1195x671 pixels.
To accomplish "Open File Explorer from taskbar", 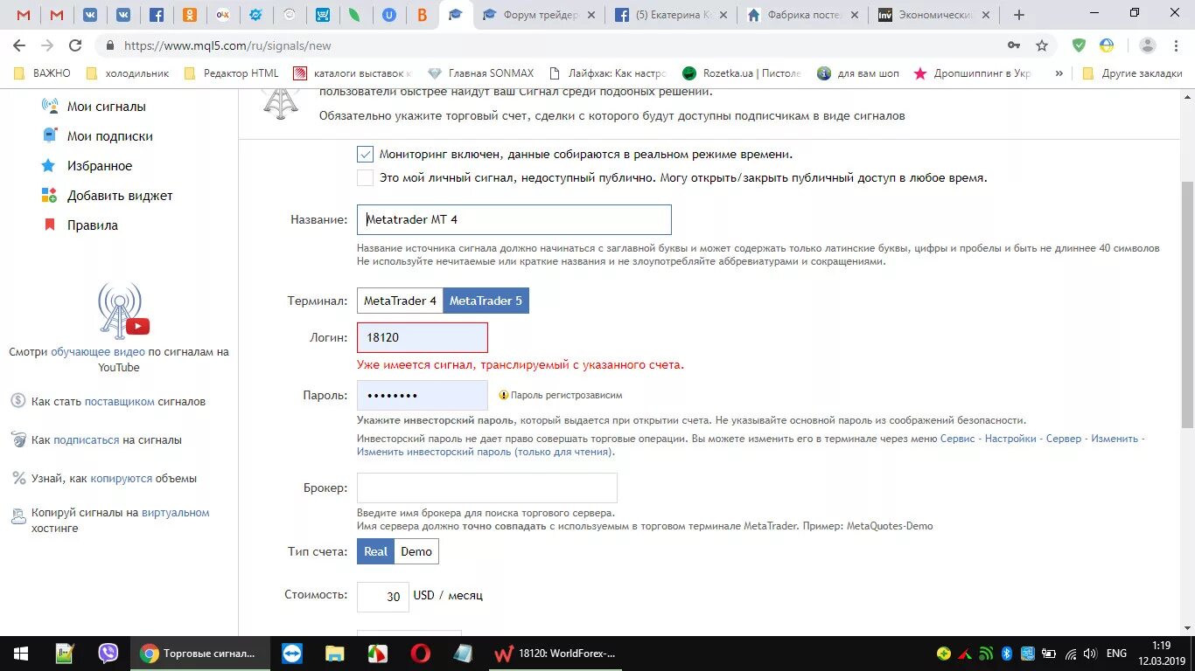I will (x=334, y=654).
